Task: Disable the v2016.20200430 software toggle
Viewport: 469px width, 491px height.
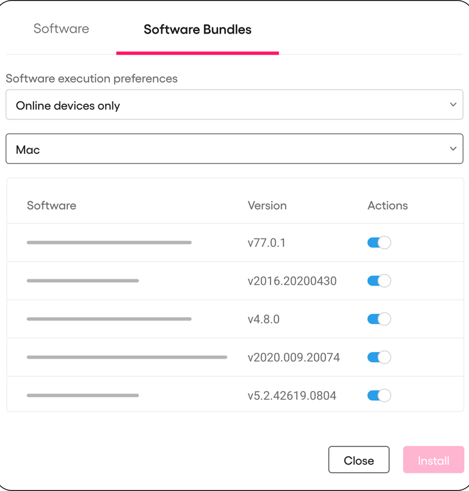Action: click(379, 281)
